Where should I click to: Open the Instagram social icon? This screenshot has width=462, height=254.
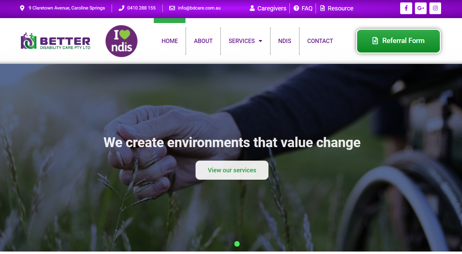click(435, 8)
